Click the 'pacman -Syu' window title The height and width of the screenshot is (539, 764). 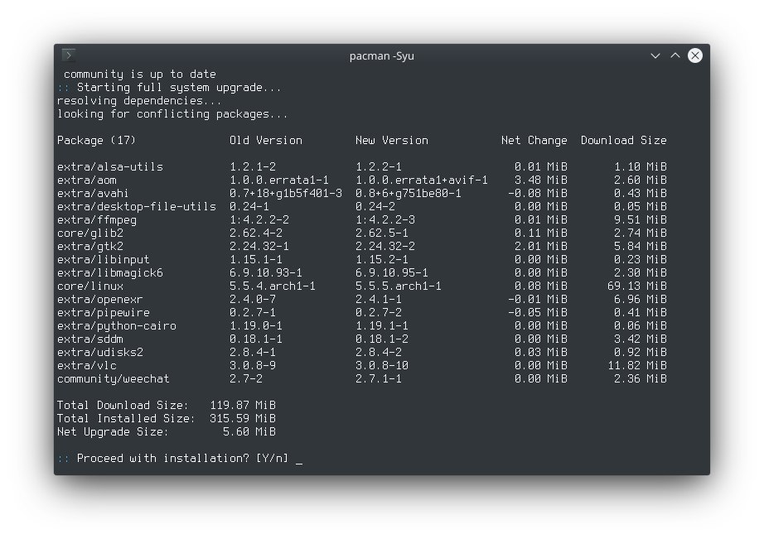[x=381, y=56]
